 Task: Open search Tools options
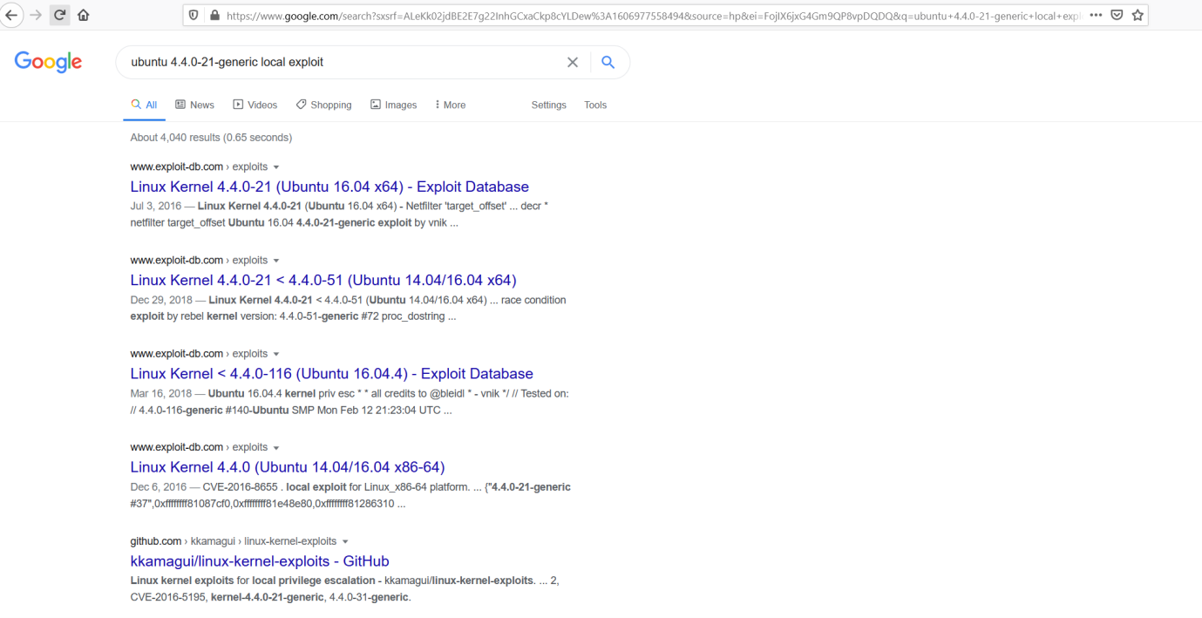(x=595, y=105)
